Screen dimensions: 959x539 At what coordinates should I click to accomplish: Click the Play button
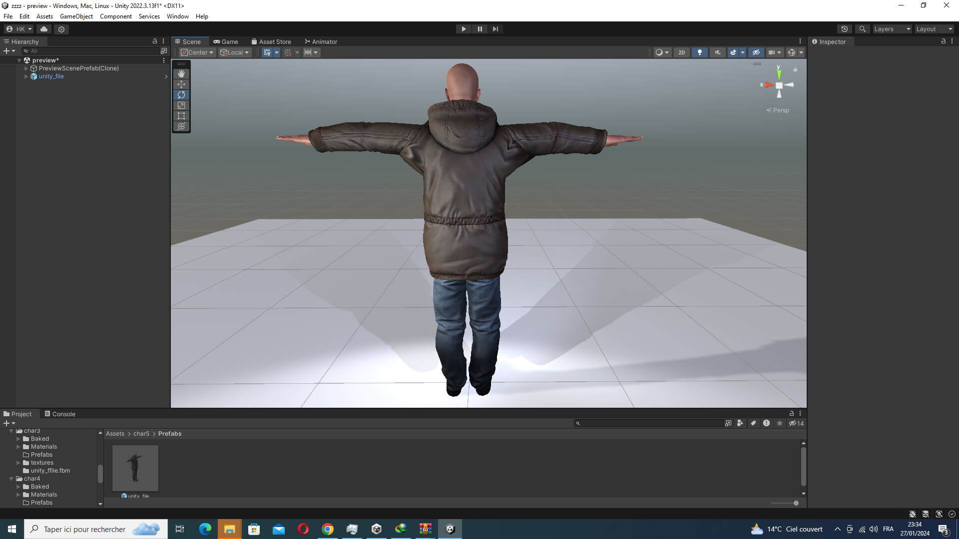pyautogui.click(x=464, y=29)
